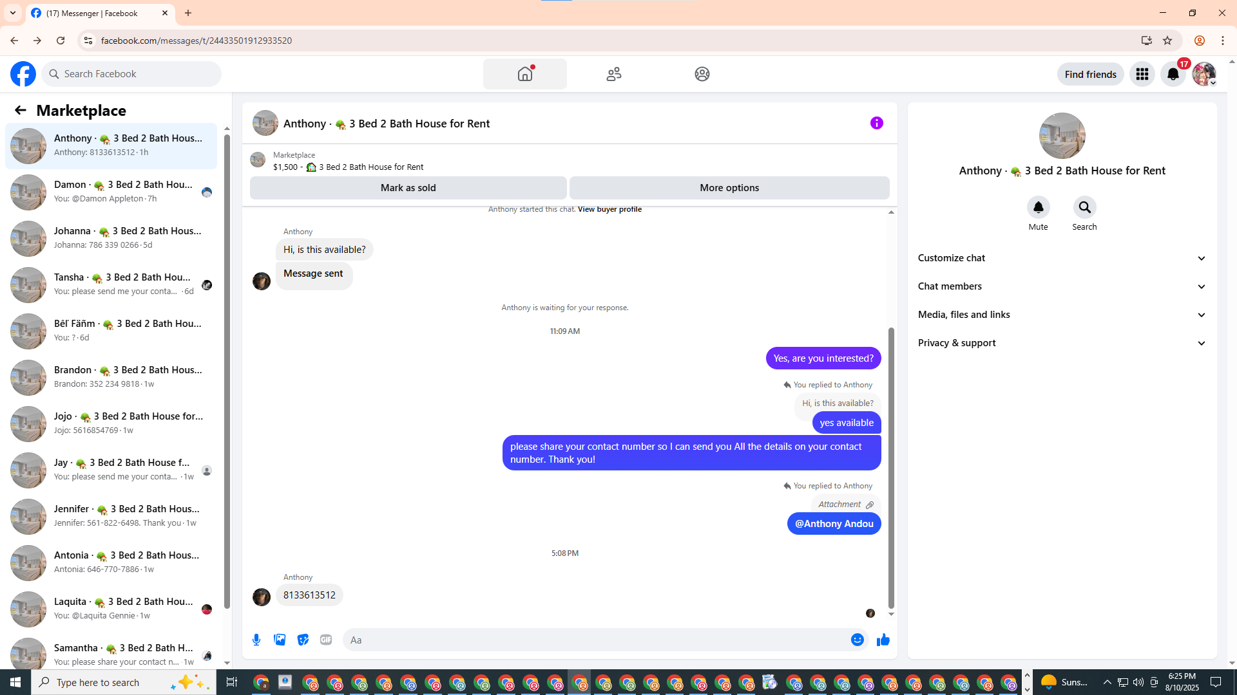Click the voice clip microphone icon
Image resolution: width=1237 pixels, height=695 pixels.
[256, 640]
